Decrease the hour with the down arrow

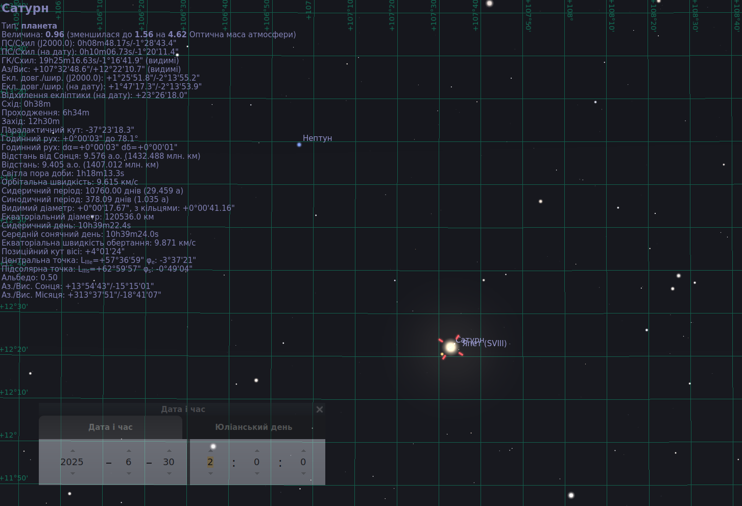(x=210, y=473)
